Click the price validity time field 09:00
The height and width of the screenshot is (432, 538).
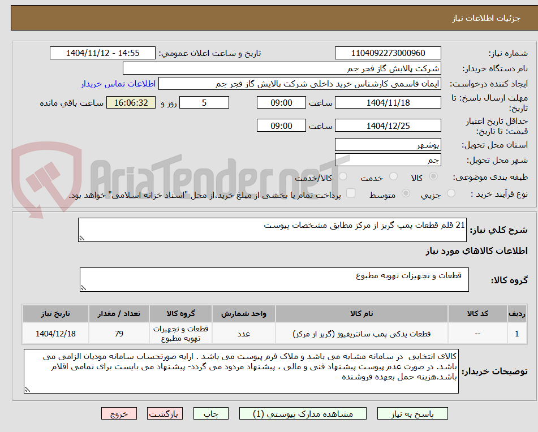pyautogui.click(x=281, y=126)
